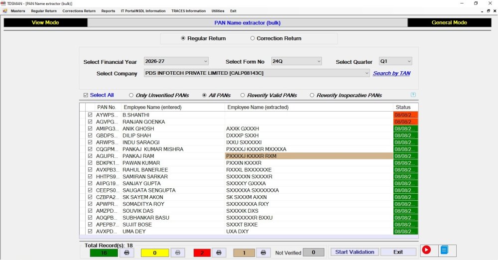Uncheck the UMA DEY row checkbox
The width and height of the screenshot is (498, 260).
(90, 232)
